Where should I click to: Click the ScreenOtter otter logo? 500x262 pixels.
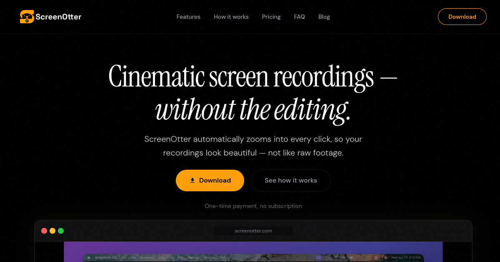pos(27,17)
